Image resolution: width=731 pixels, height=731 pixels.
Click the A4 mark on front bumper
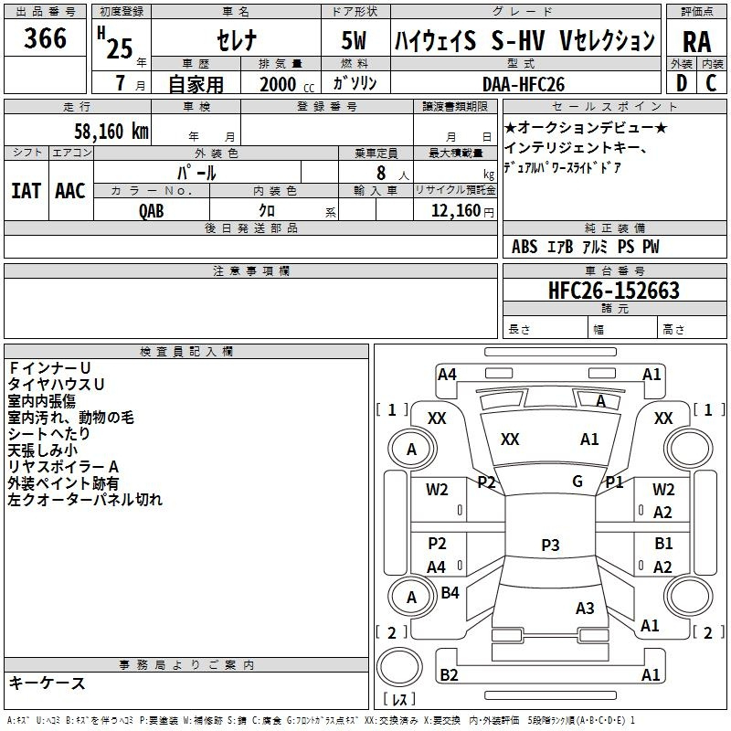point(447,375)
